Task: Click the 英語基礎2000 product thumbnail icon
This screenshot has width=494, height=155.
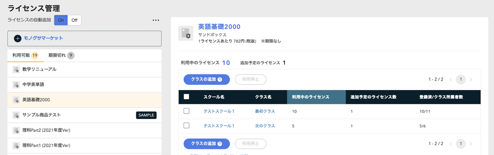Action: point(186,33)
